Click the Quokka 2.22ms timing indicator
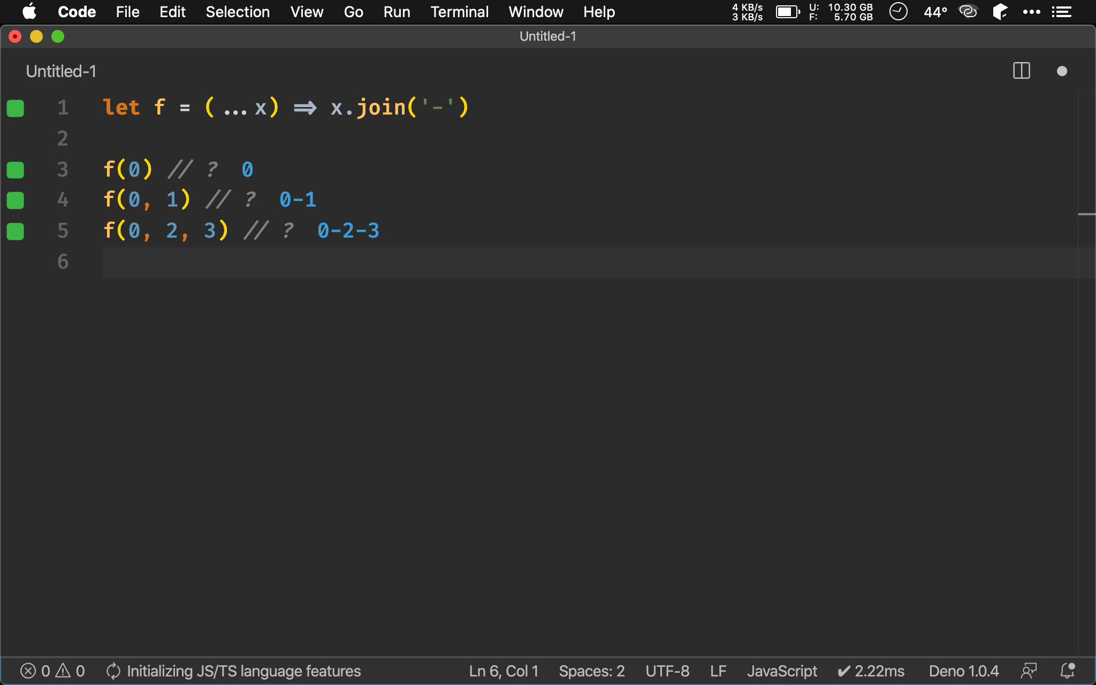This screenshot has width=1096, height=685. 871,671
